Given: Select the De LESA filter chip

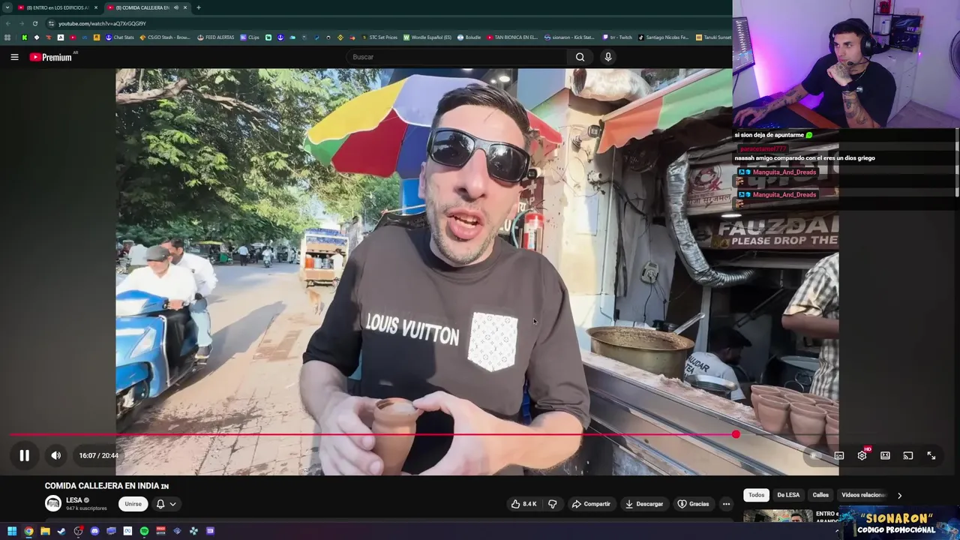Looking at the screenshot, I should 788,495.
